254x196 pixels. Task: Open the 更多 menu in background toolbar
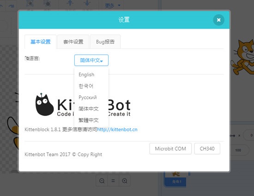(113, 6)
